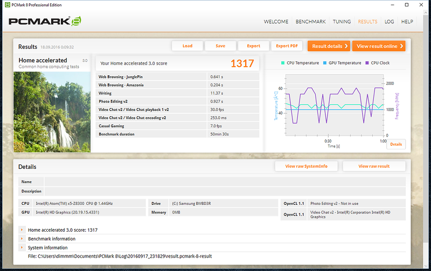Click the waterfall benchmark thumbnail
This screenshot has height=271, width=431.
[x=52, y=112]
